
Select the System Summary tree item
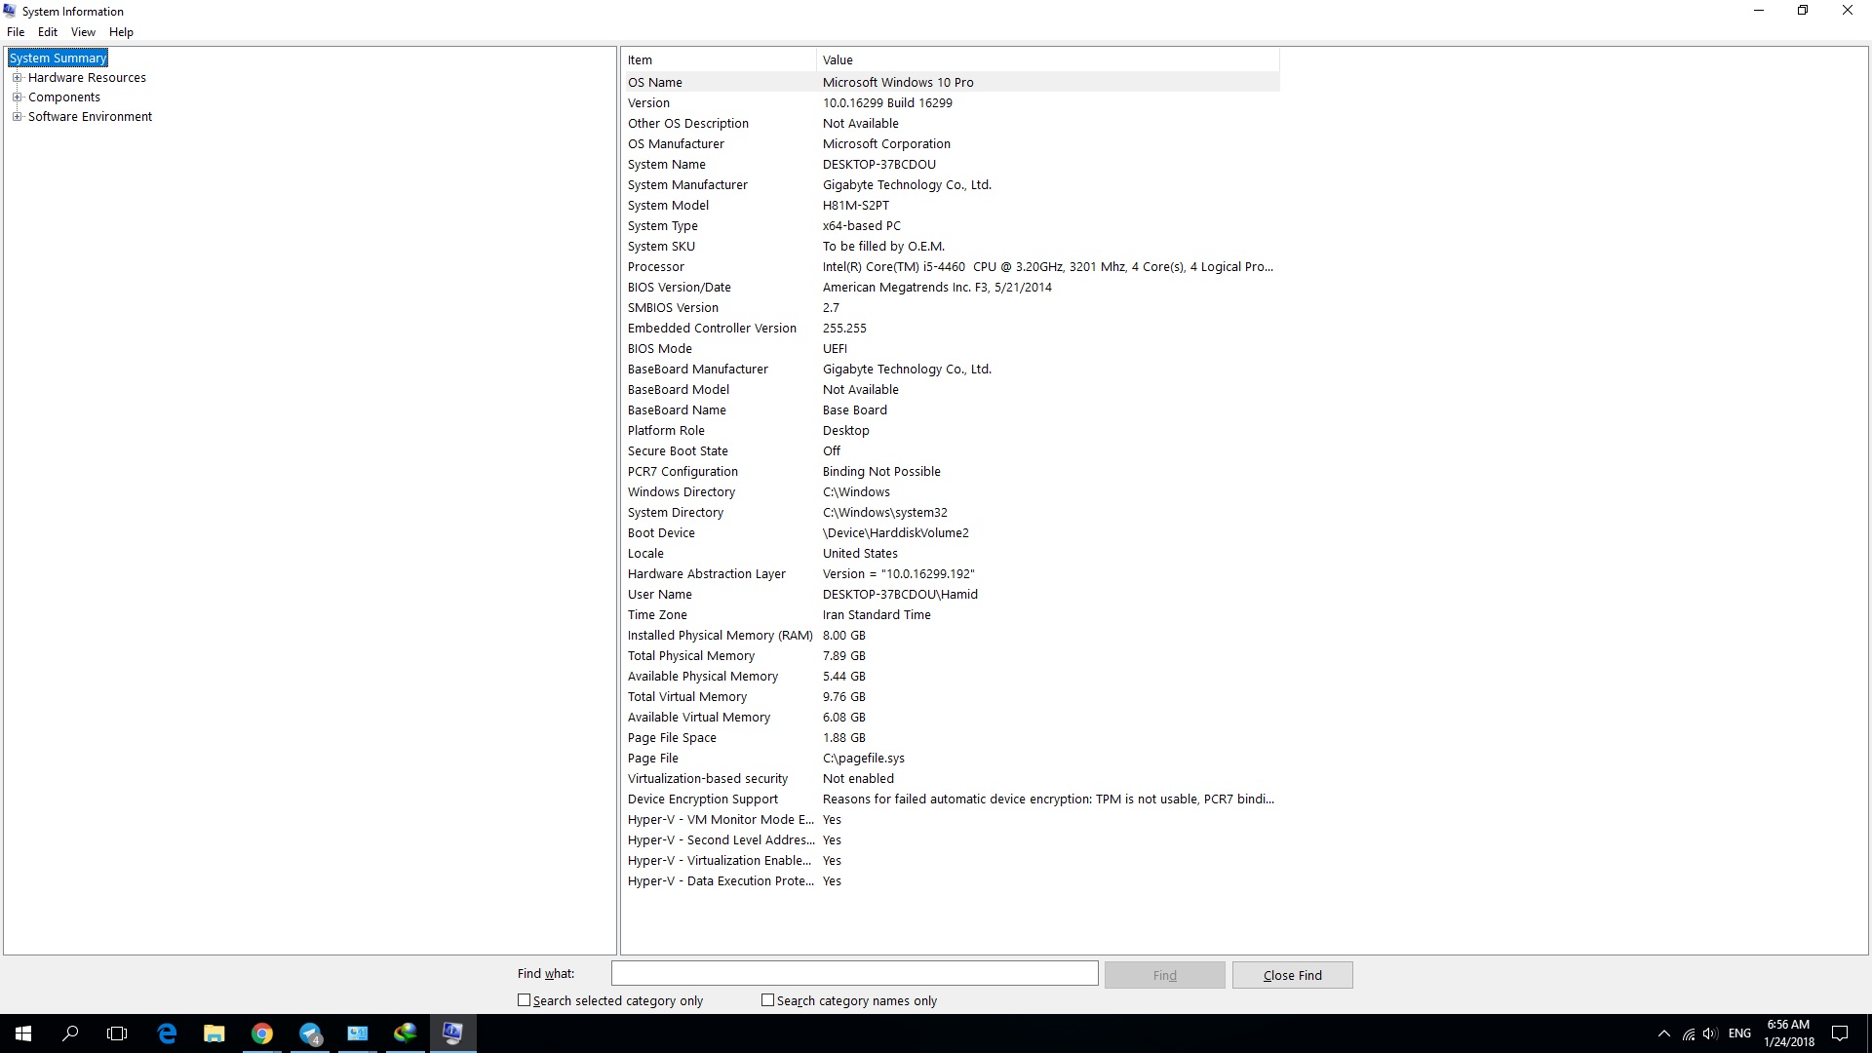click(58, 58)
